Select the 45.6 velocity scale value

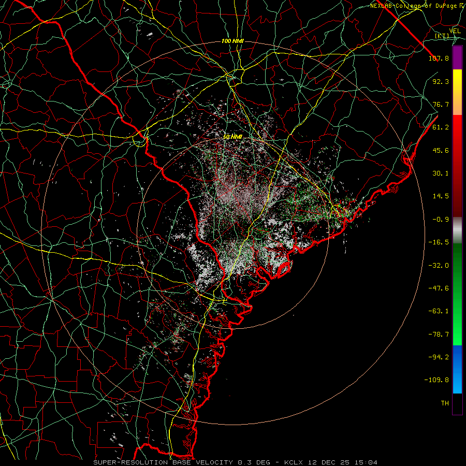pyautogui.click(x=441, y=150)
